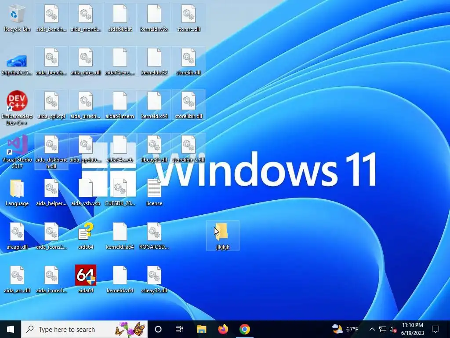Launch Firefox from the taskbar

tap(223, 329)
